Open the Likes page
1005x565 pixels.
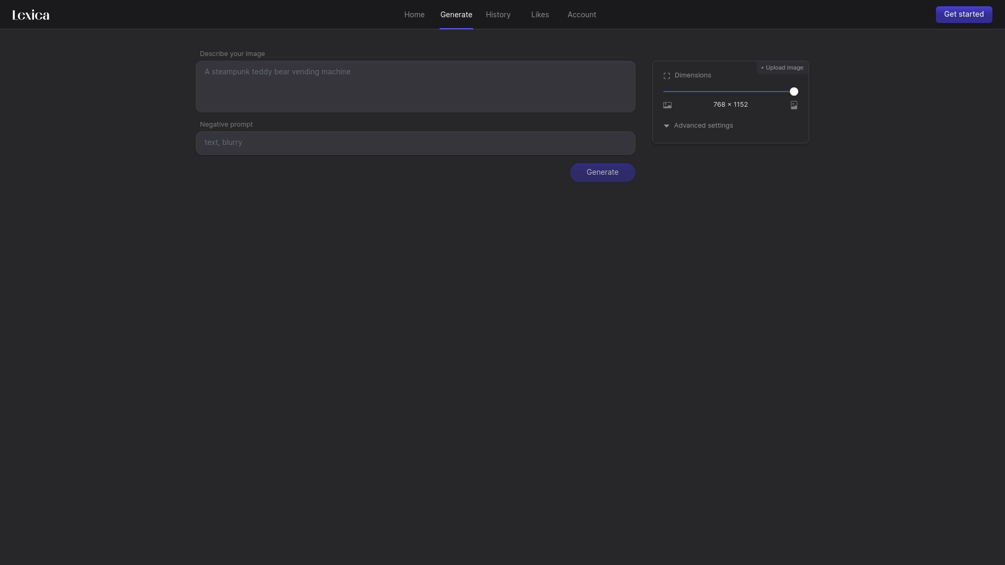540,14
